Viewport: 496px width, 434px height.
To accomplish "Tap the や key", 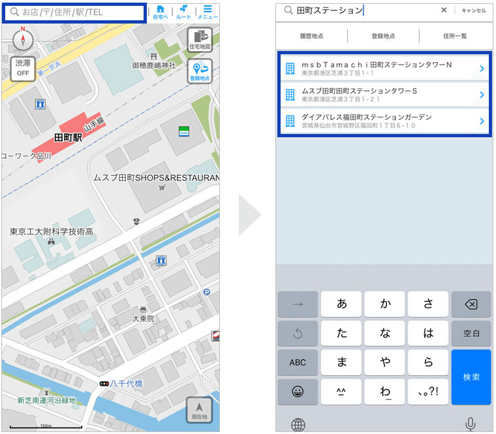I will 384,362.
